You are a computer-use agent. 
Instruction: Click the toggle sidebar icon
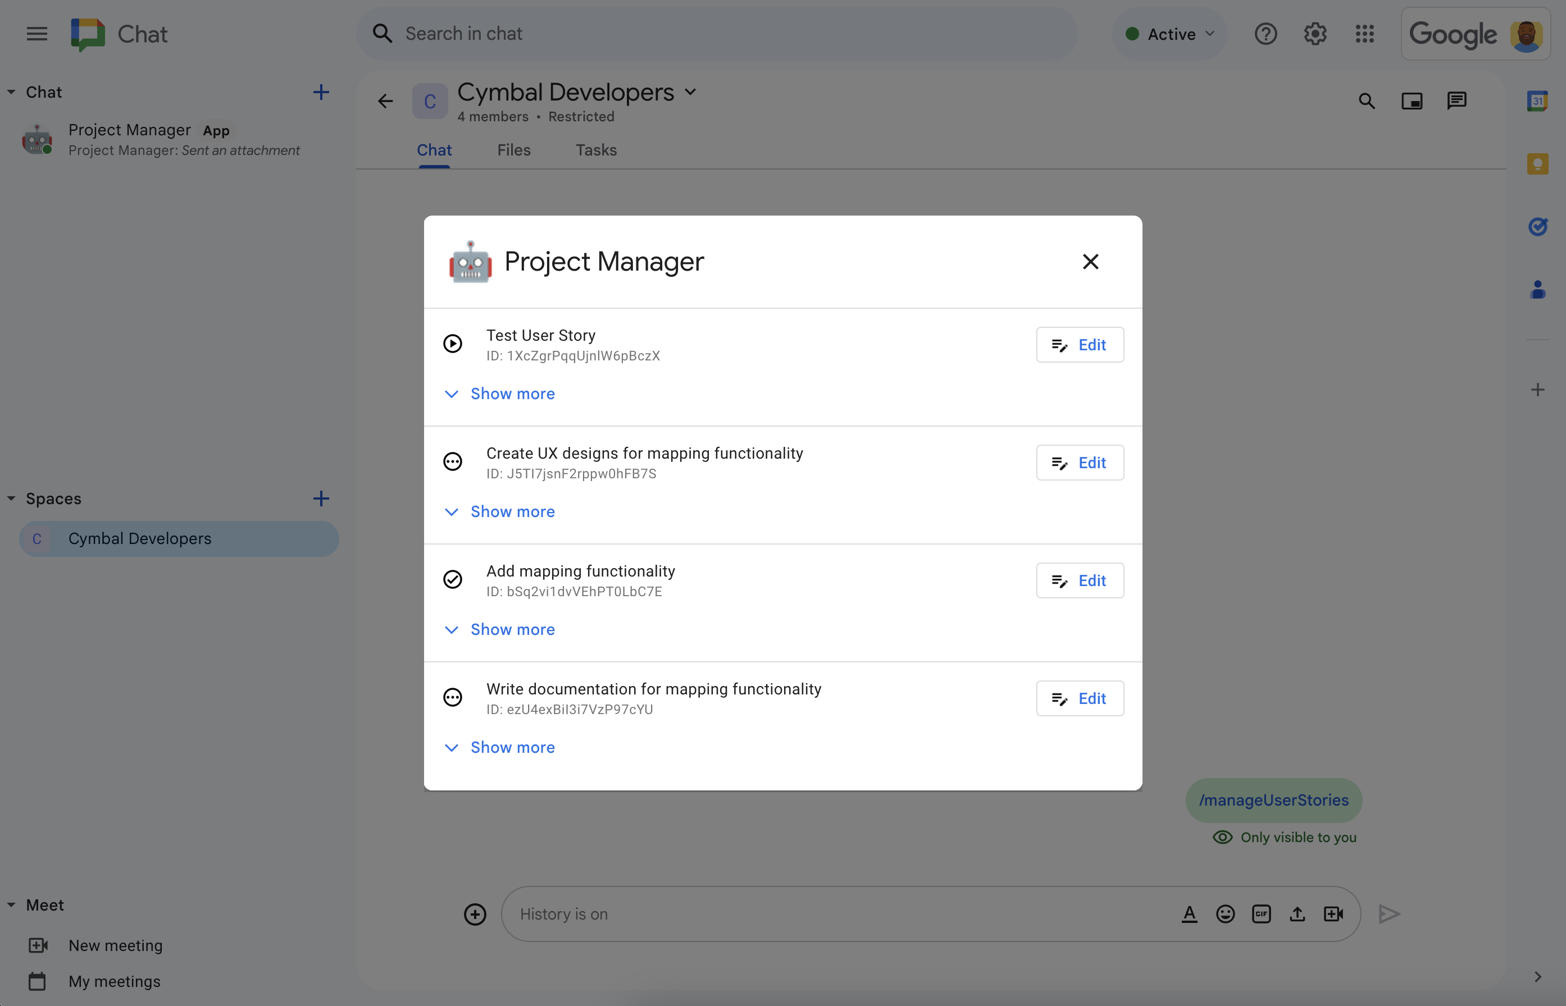[x=38, y=33]
